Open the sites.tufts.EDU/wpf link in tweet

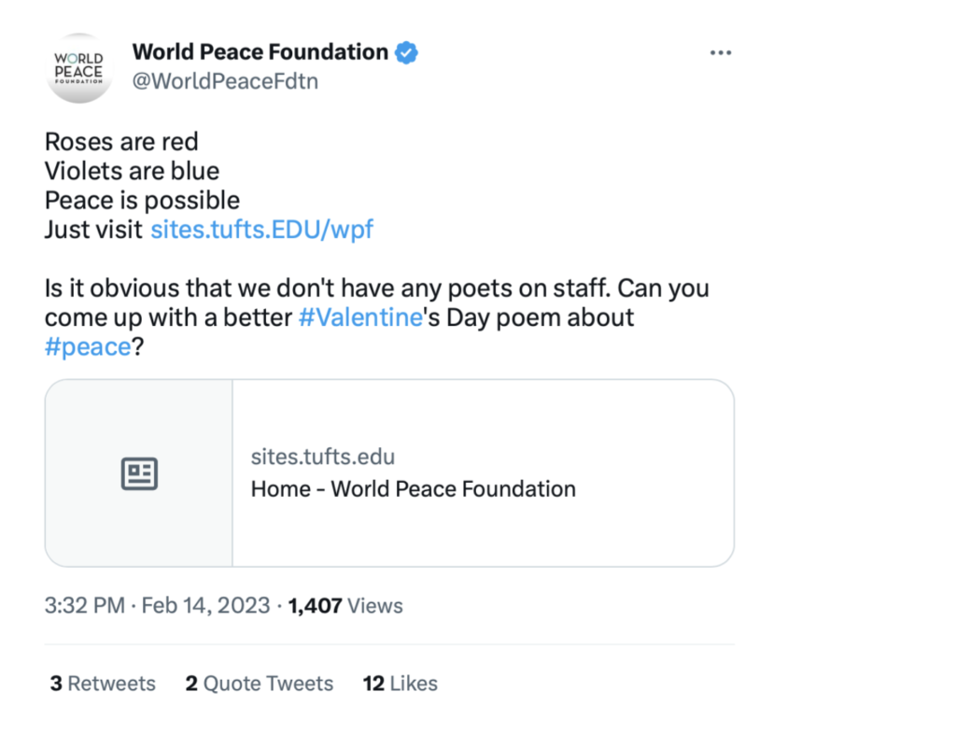[x=261, y=230]
